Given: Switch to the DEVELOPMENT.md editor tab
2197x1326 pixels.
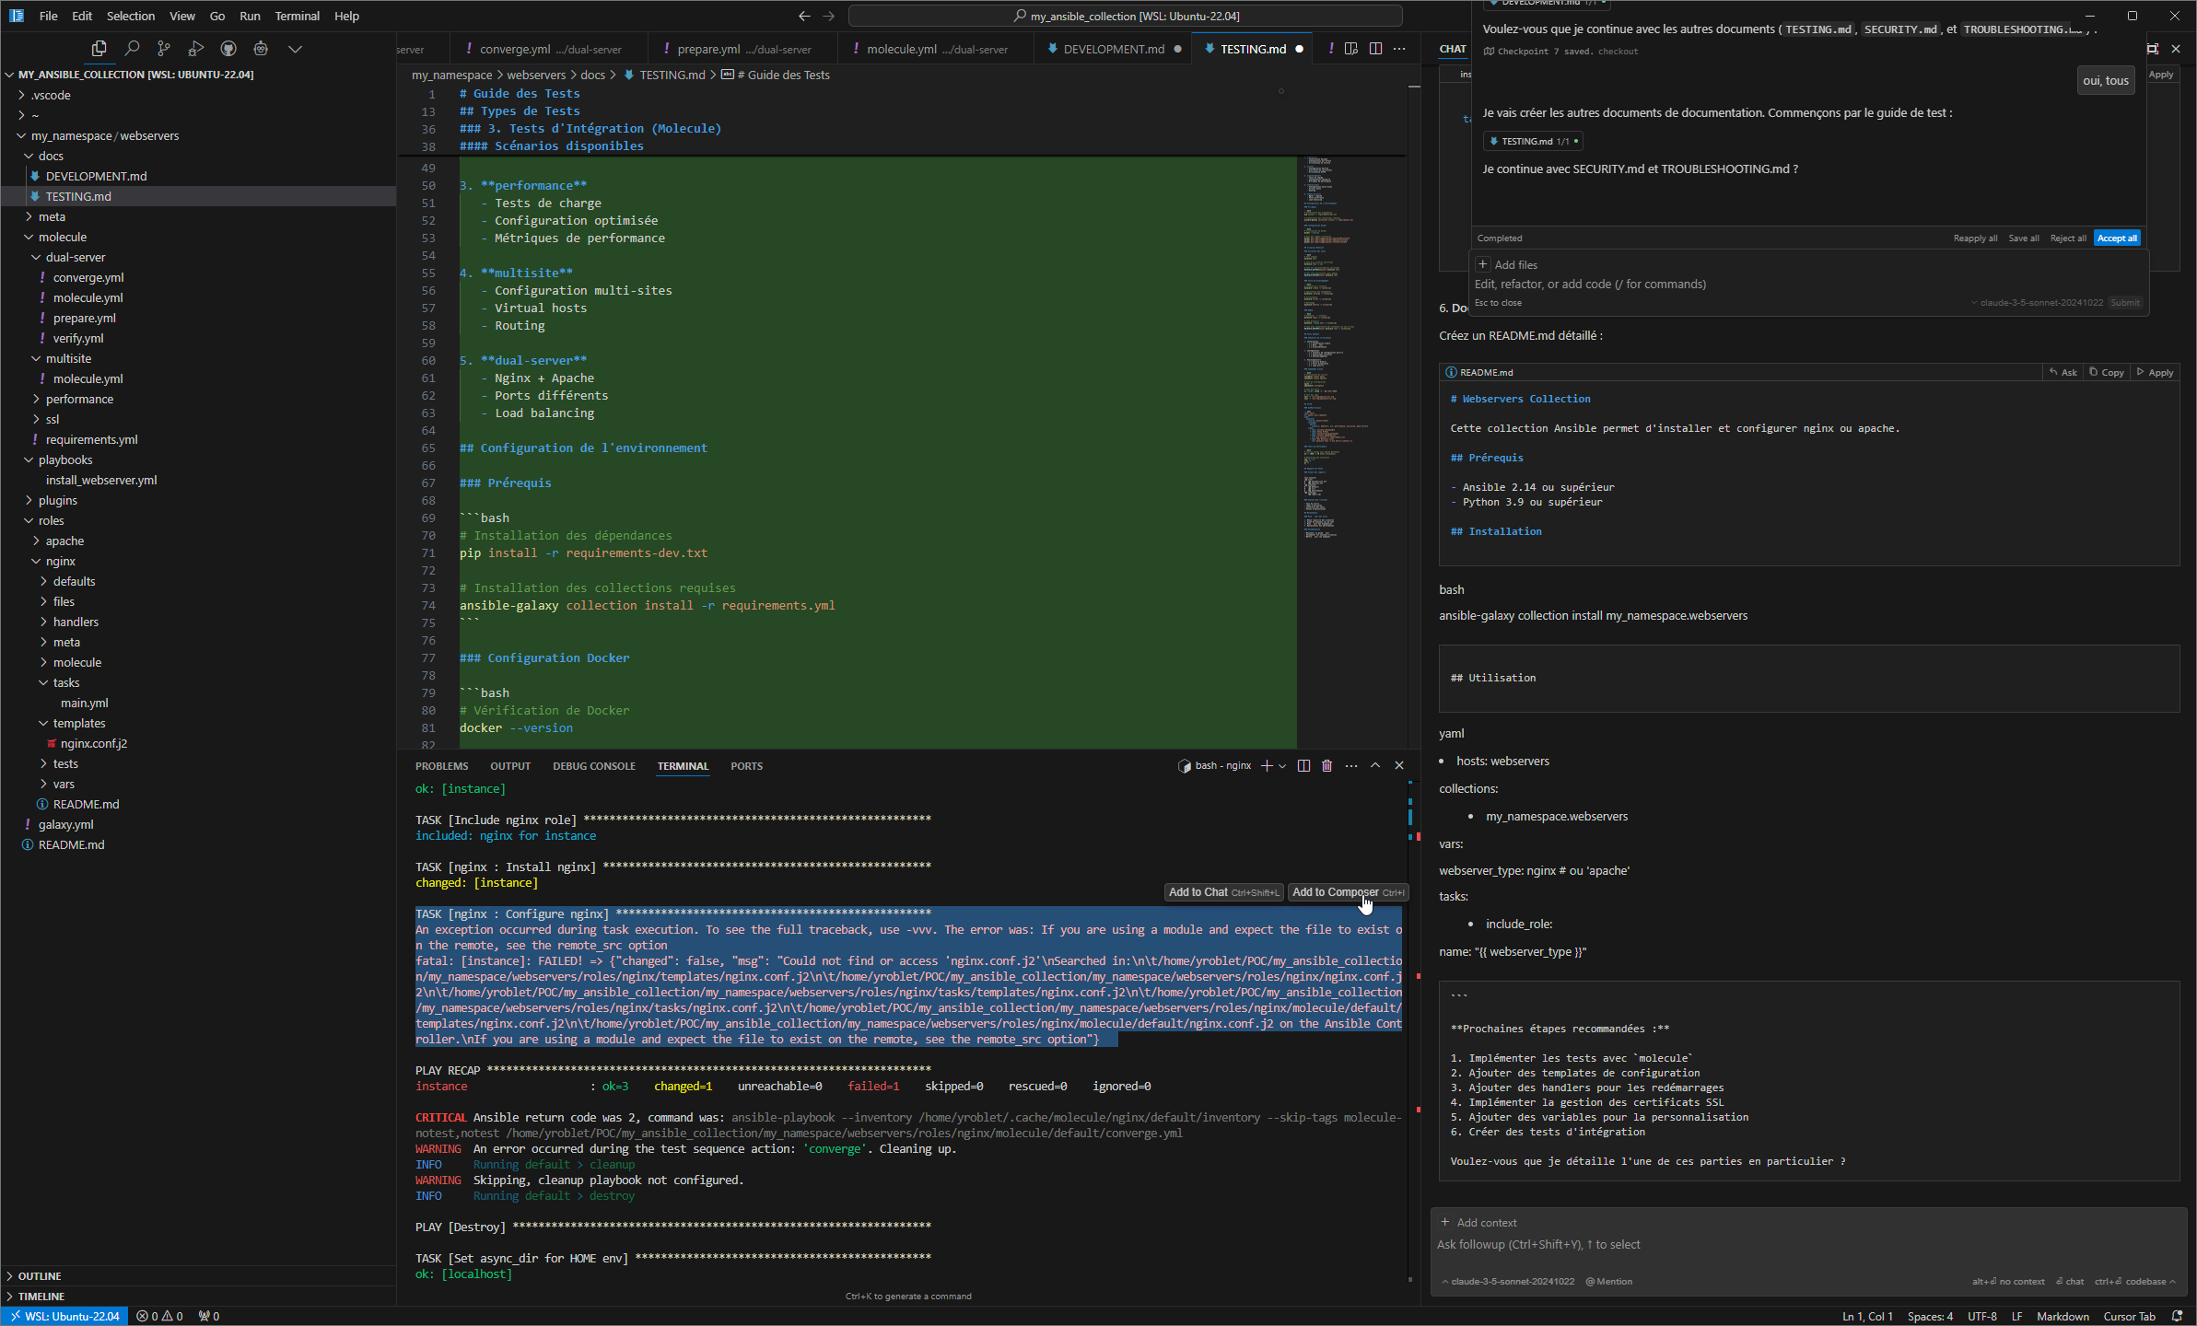Looking at the screenshot, I should click(x=1112, y=49).
